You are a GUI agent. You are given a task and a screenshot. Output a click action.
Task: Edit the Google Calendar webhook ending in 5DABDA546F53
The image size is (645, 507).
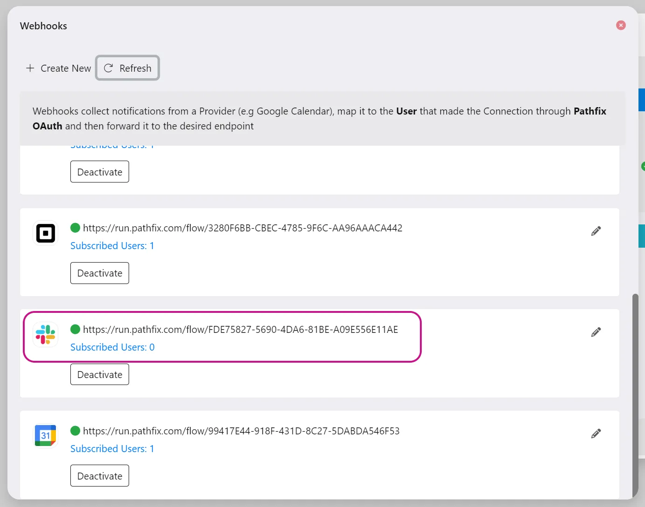coord(596,433)
